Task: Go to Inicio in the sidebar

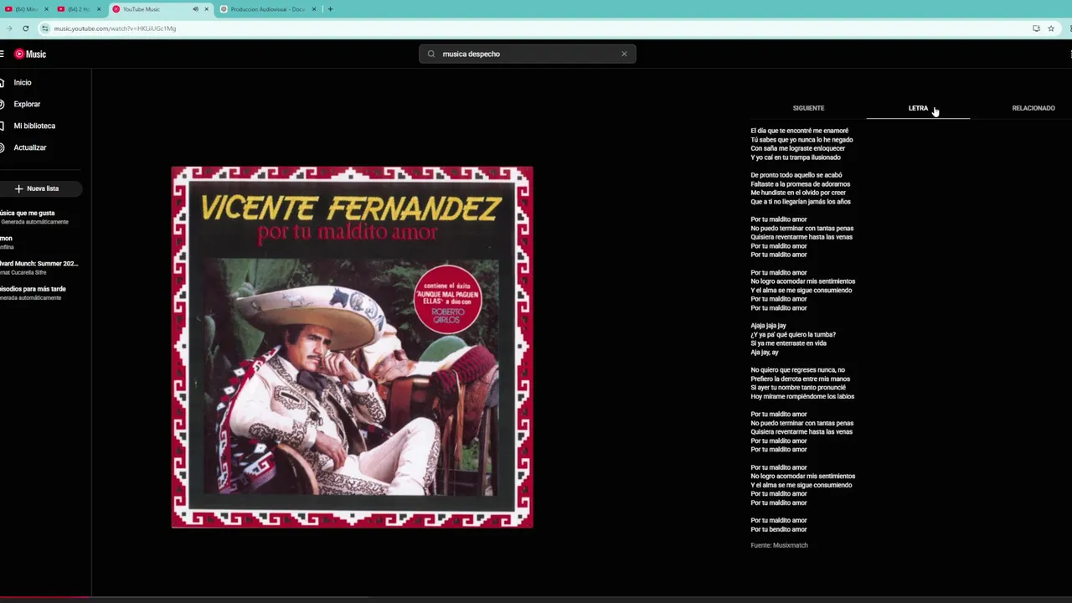Action: click(23, 82)
